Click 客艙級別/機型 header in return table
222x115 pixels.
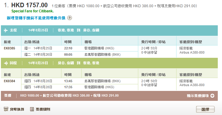tap(191, 75)
